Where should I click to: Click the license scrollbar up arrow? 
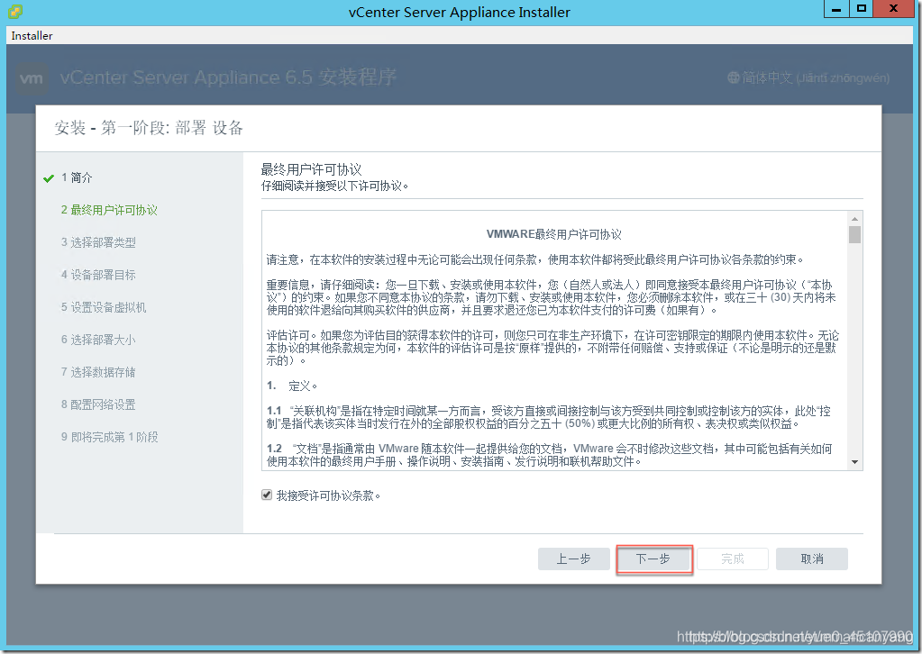click(x=855, y=219)
